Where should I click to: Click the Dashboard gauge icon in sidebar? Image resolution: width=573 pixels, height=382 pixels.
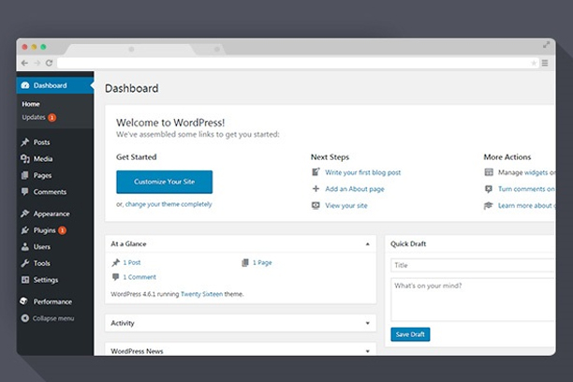click(25, 85)
